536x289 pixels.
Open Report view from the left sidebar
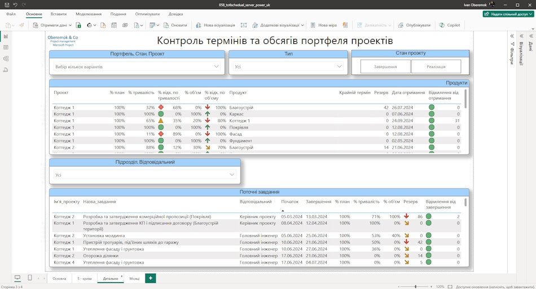[x=6, y=36]
